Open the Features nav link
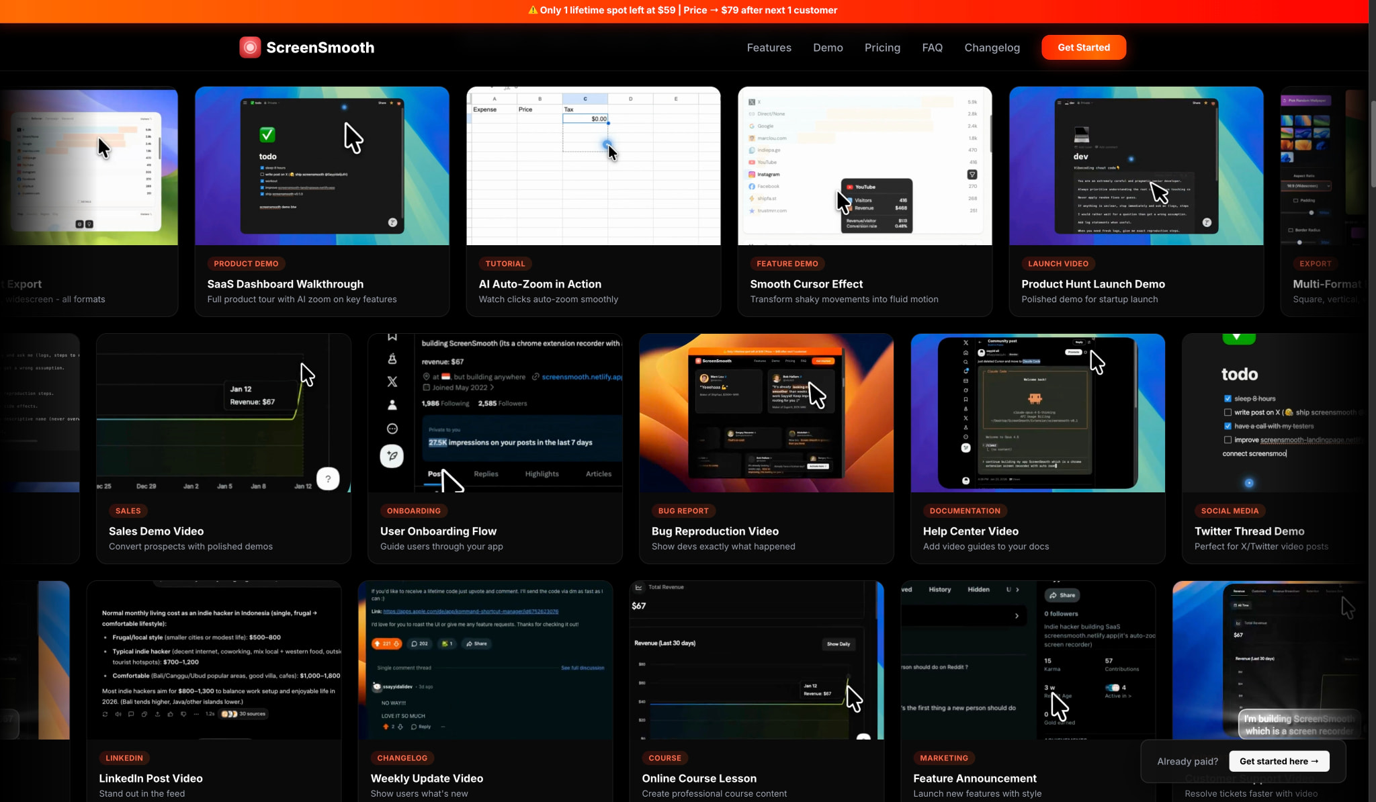This screenshot has width=1376, height=802. [769, 48]
